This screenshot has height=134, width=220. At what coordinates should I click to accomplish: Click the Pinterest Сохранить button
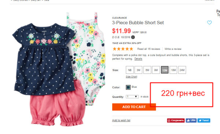(x=176, y=120)
